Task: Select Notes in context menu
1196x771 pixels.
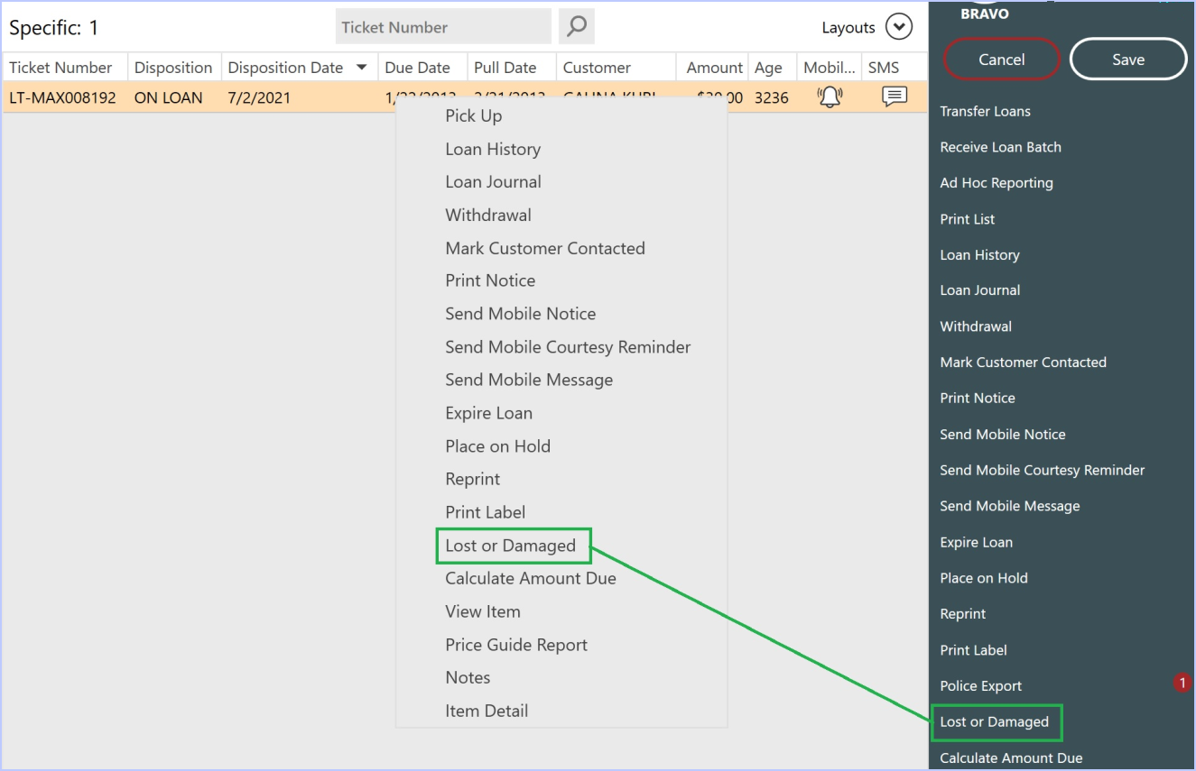Action: tap(468, 677)
